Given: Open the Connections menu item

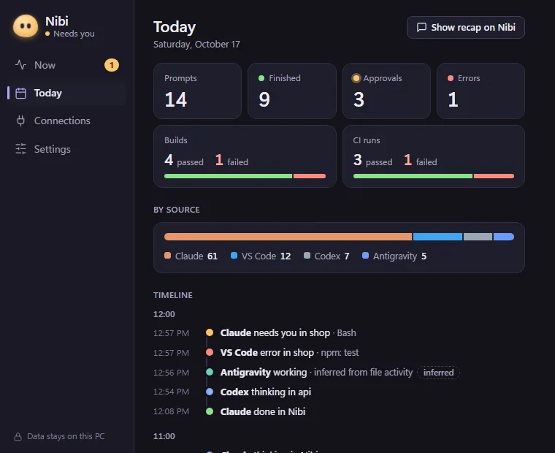Looking at the screenshot, I should click(66, 121).
